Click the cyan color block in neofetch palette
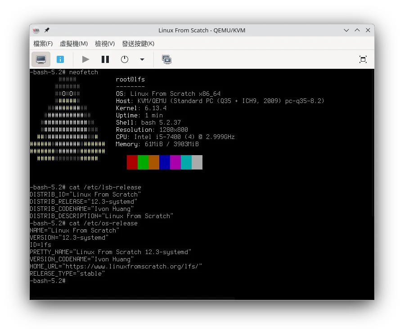The height and width of the screenshot is (335, 404). tap(186, 162)
